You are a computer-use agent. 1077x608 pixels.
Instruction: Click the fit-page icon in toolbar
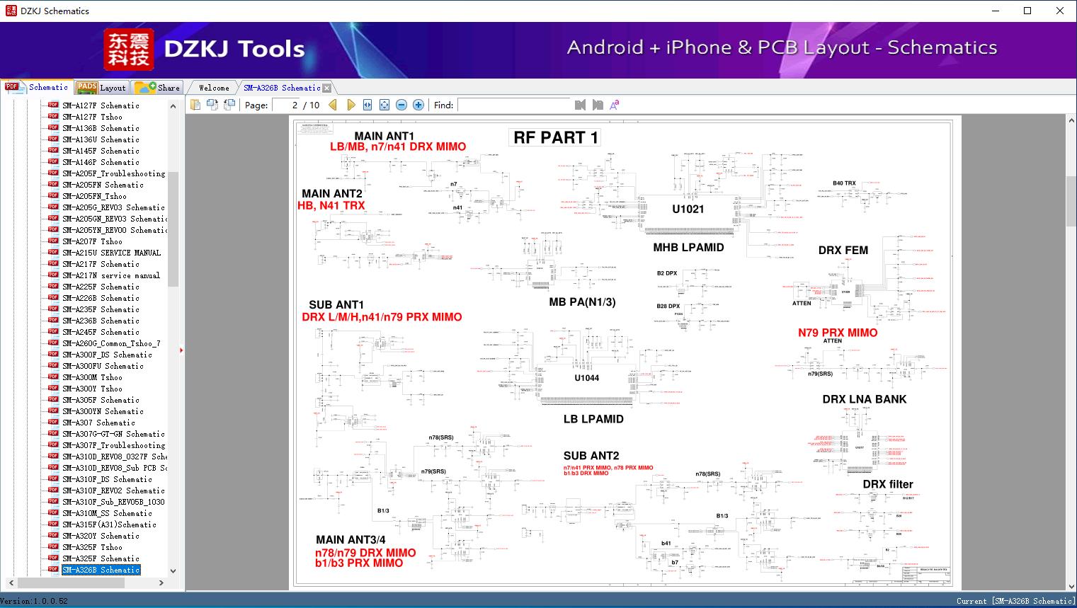384,105
